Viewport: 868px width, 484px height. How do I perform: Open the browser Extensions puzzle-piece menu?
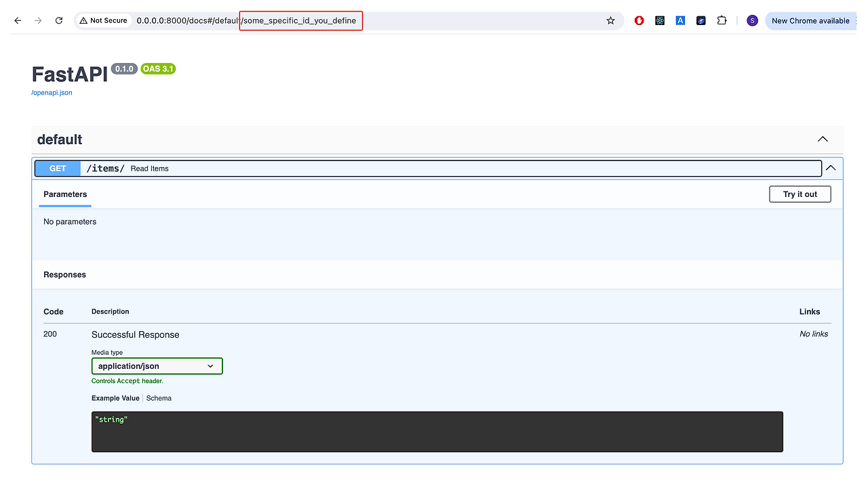(722, 20)
